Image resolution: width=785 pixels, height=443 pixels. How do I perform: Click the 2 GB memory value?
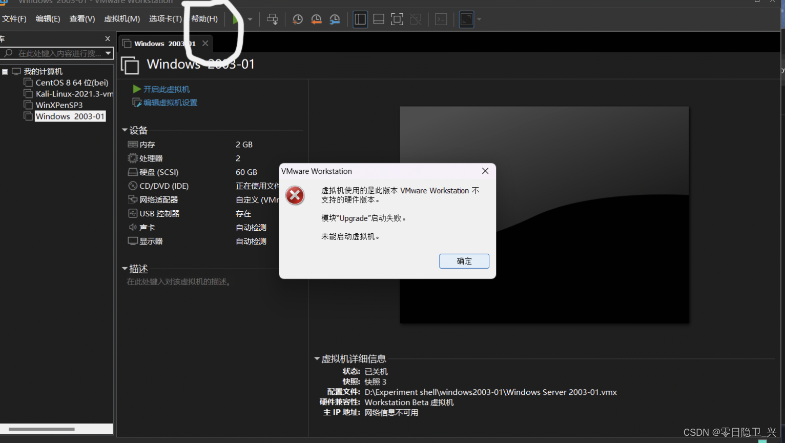[x=244, y=145]
